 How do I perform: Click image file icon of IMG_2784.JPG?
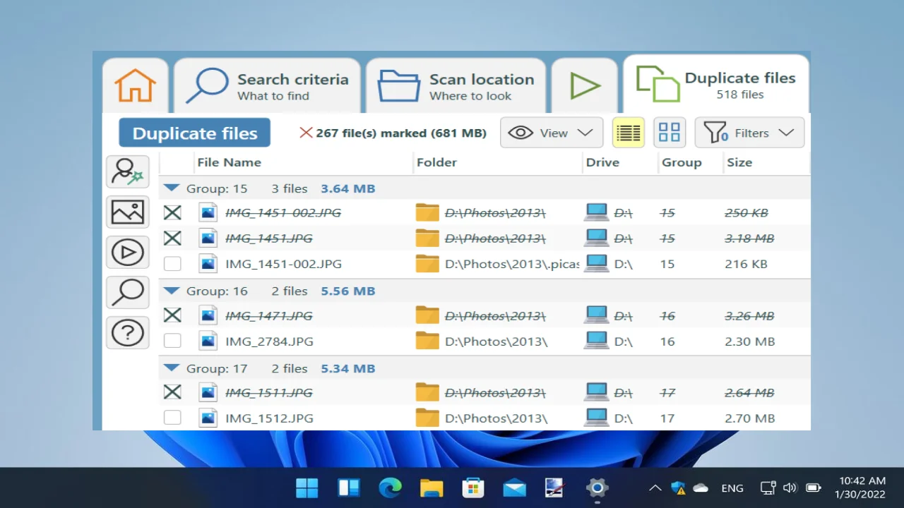point(208,341)
